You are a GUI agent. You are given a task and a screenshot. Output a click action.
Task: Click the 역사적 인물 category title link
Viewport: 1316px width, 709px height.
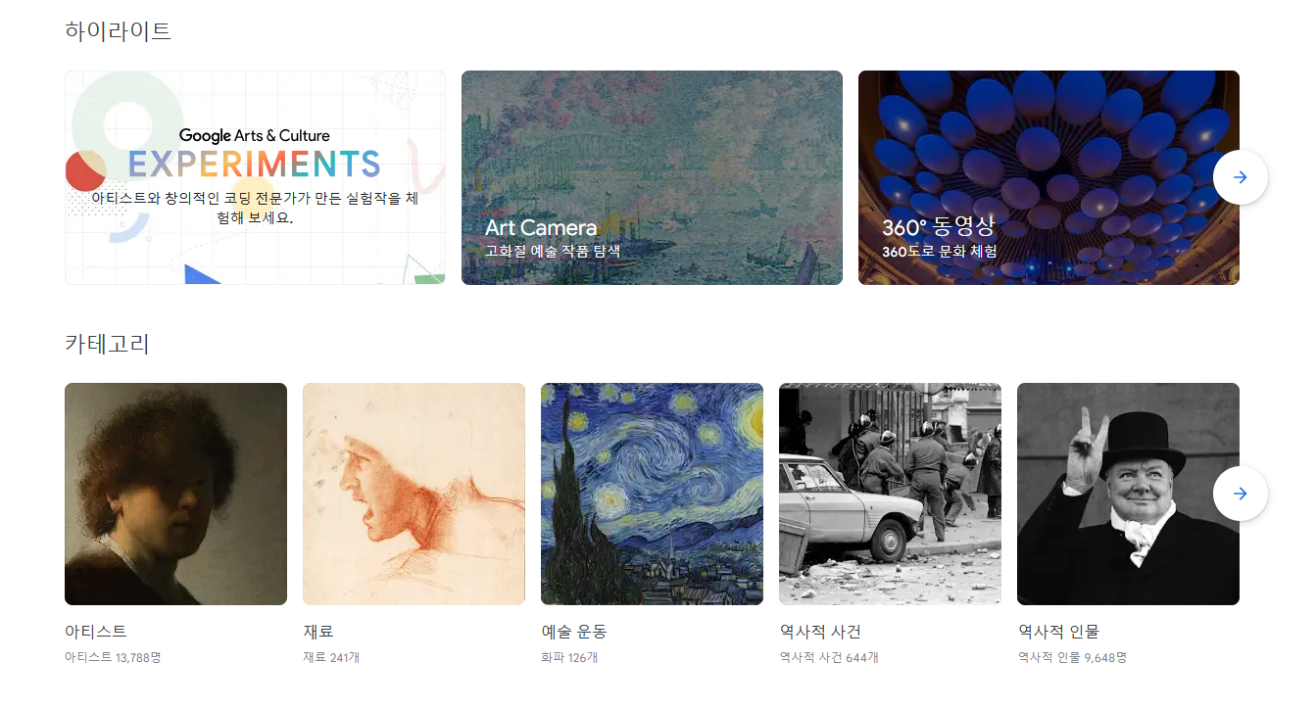tap(1058, 632)
